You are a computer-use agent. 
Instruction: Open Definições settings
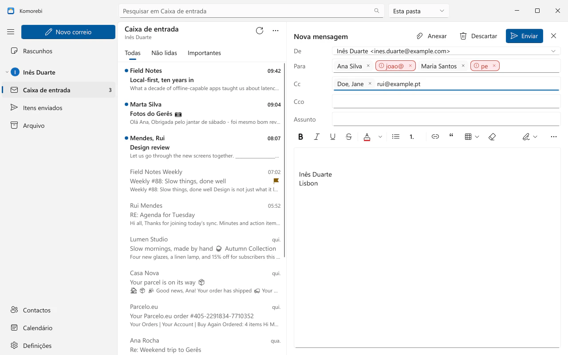coord(59,346)
